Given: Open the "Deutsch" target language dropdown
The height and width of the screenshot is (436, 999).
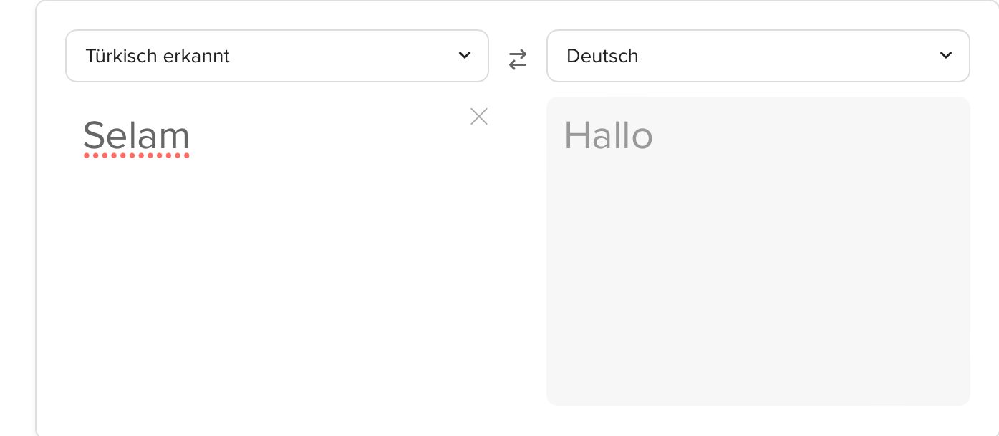Looking at the screenshot, I should coord(758,56).
